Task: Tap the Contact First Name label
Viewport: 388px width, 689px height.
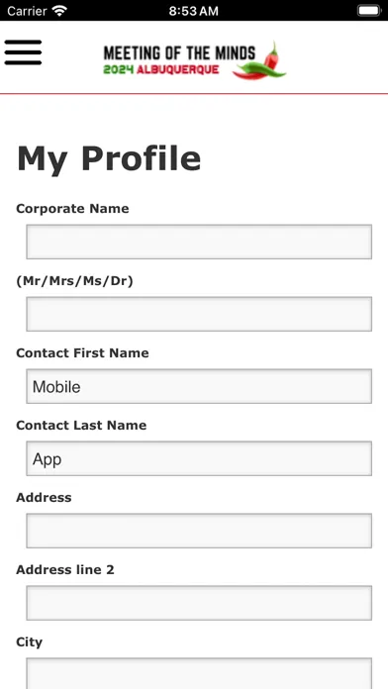Action: click(82, 352)
